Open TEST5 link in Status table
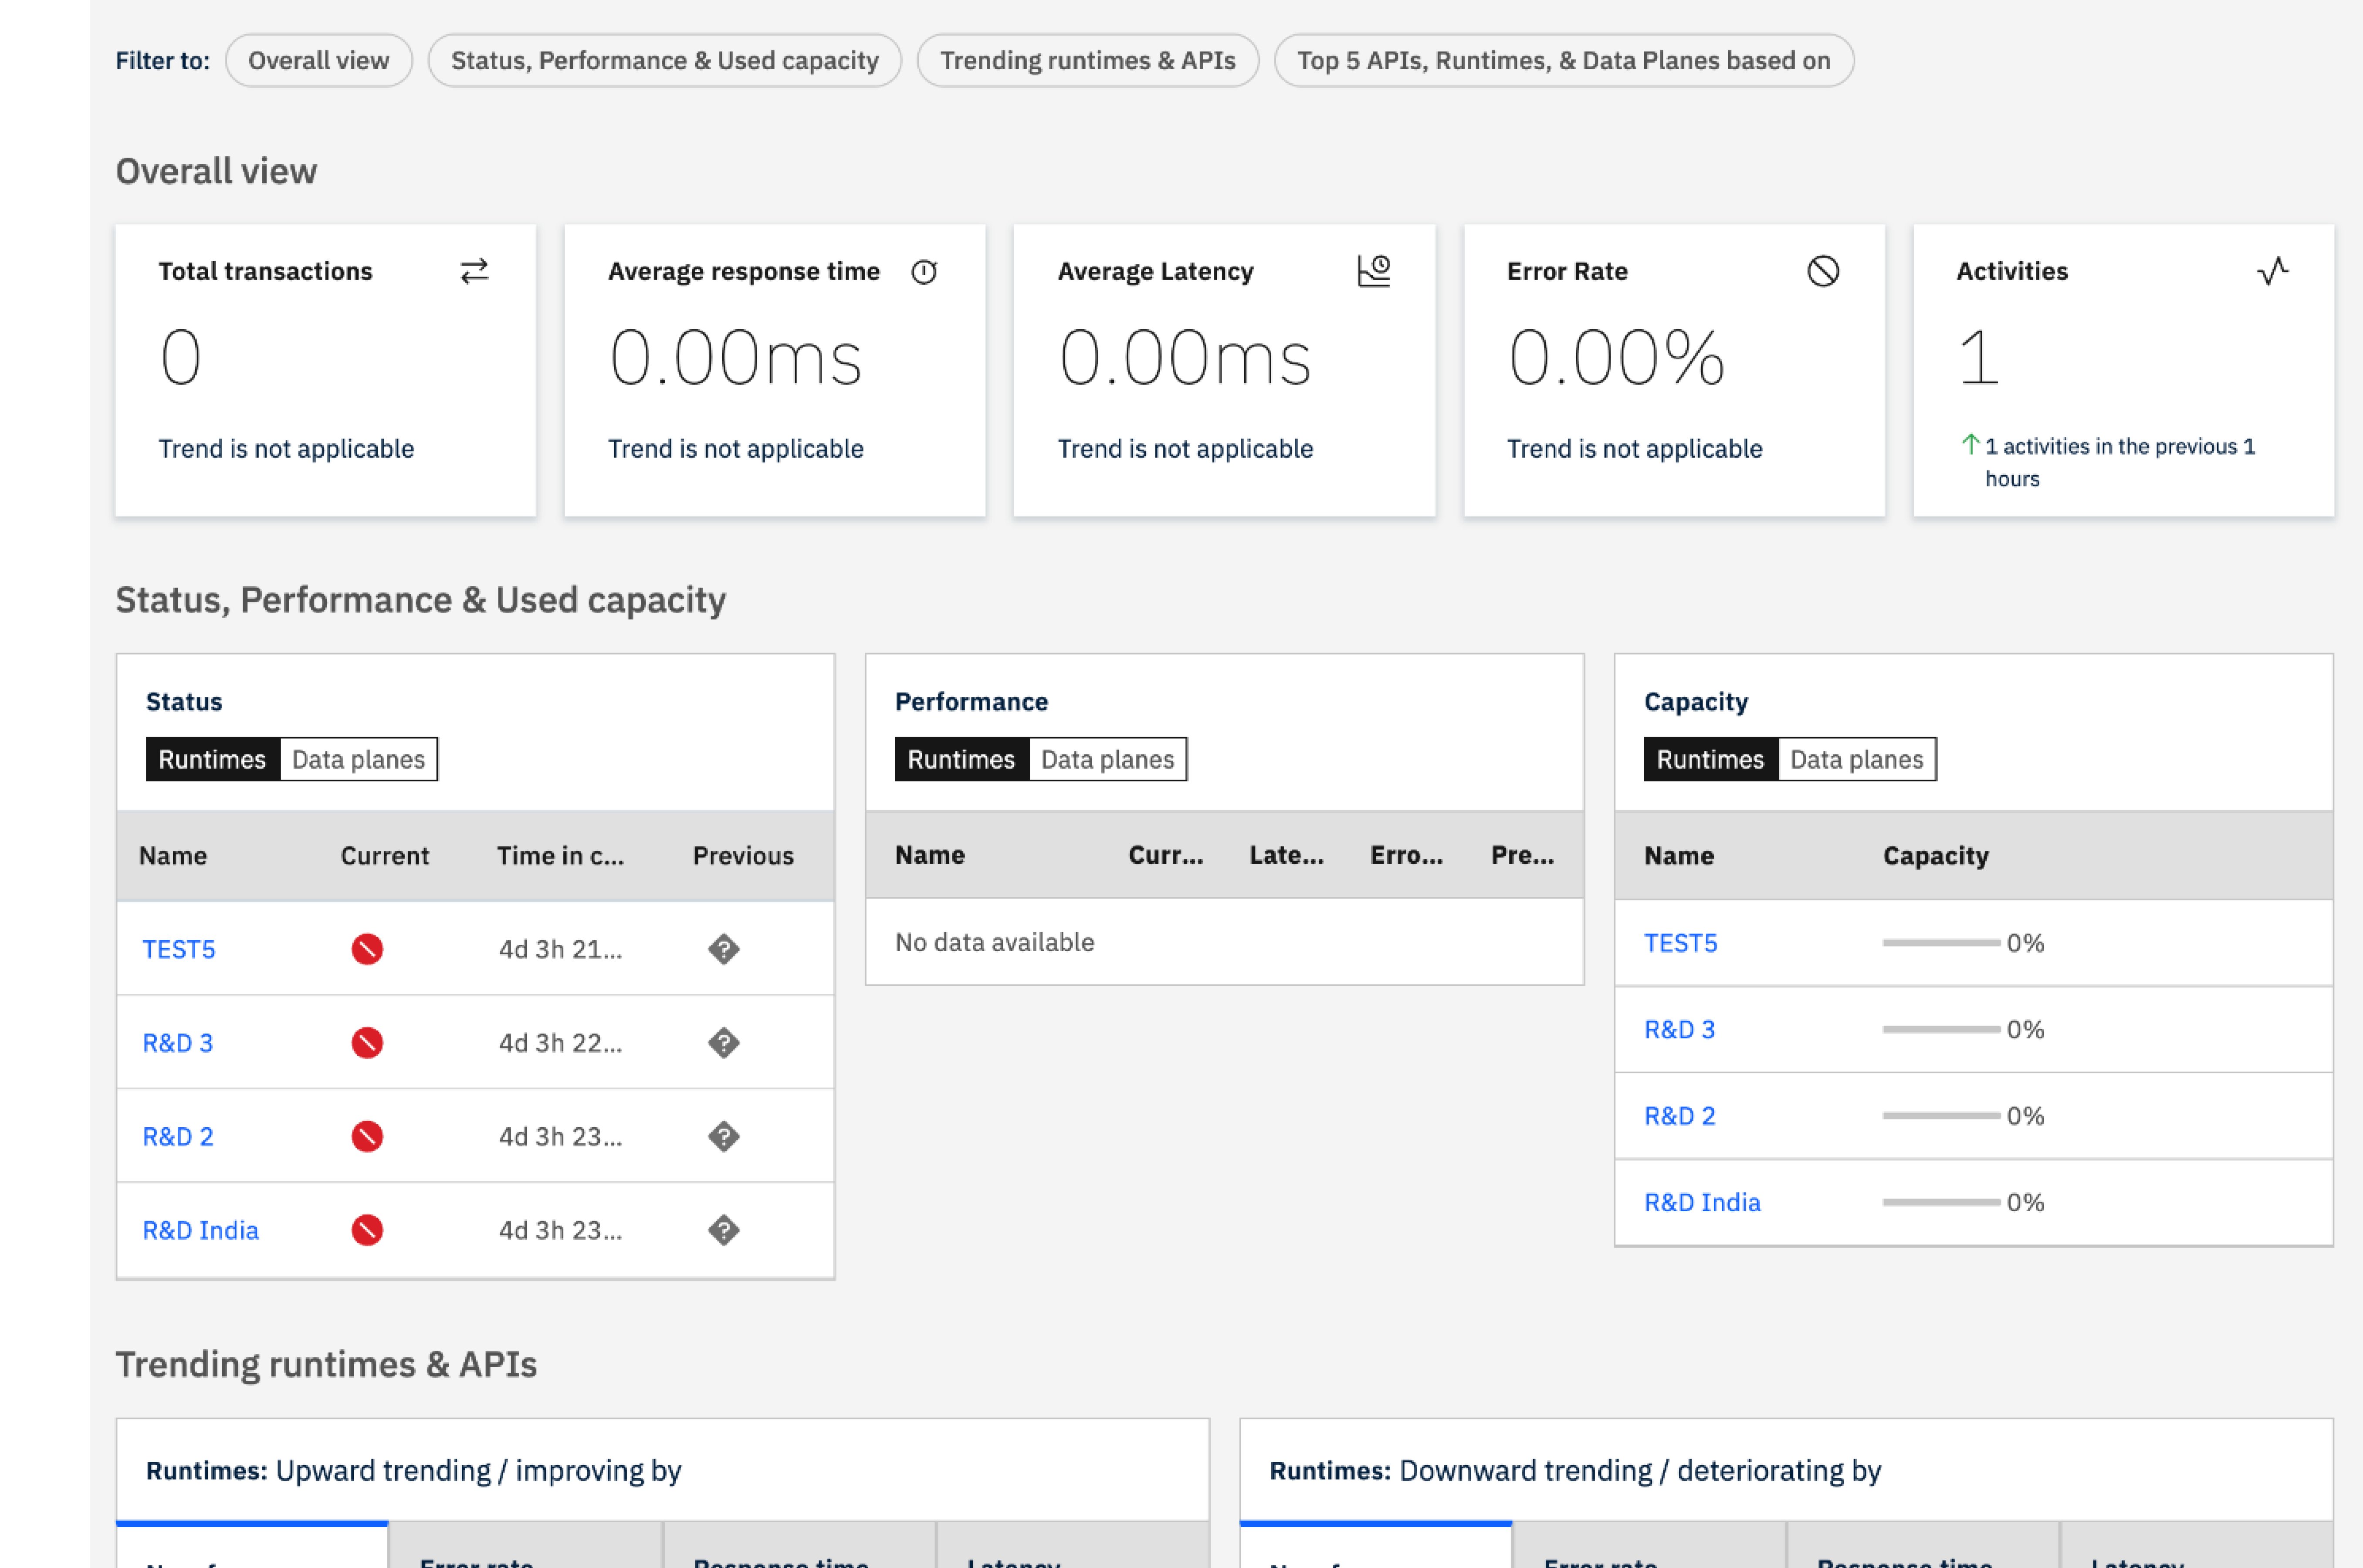The height and width of the screenshot is (1568, 2363). pos(179,949)
